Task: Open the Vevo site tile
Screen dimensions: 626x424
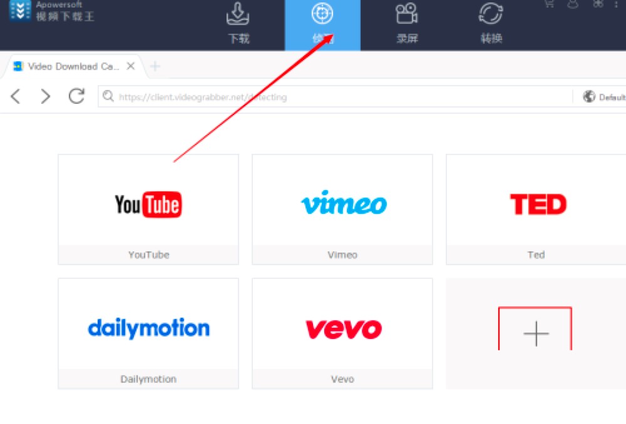Action: pyautogui.click(x=342, y=333)
